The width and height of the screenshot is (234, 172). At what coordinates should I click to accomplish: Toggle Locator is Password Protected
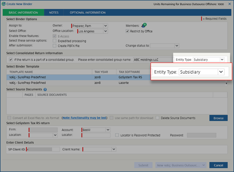tap(117, 135)
